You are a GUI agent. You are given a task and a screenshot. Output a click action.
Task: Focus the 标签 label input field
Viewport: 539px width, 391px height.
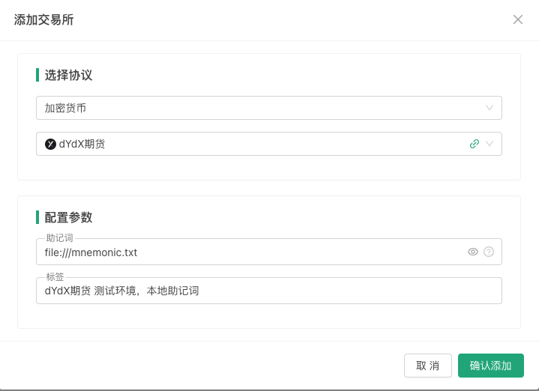(x=268, y=291)
